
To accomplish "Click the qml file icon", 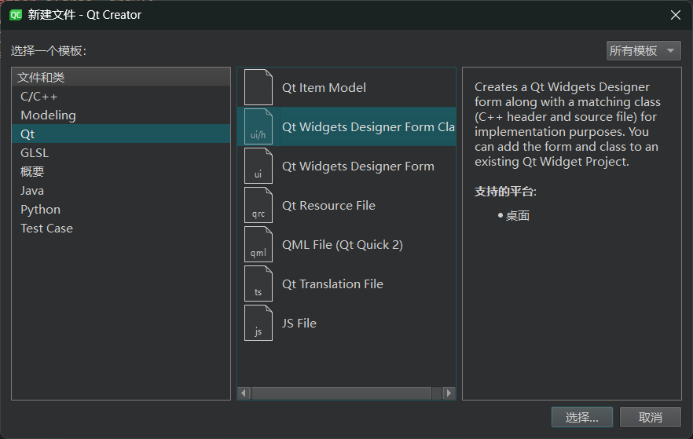I will point(258,244).
